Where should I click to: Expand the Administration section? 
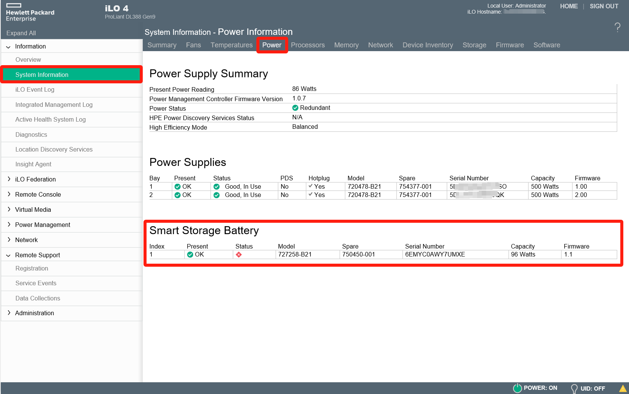(9, 313)
